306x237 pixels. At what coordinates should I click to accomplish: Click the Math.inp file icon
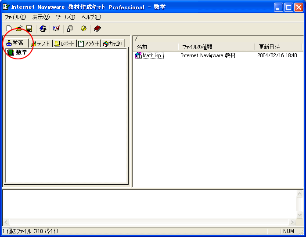[x=138, y=55]
